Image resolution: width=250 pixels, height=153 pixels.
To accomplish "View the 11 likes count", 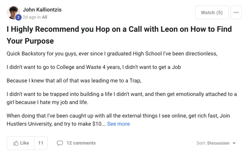I will pyautogui.click(x=41, y=143).
